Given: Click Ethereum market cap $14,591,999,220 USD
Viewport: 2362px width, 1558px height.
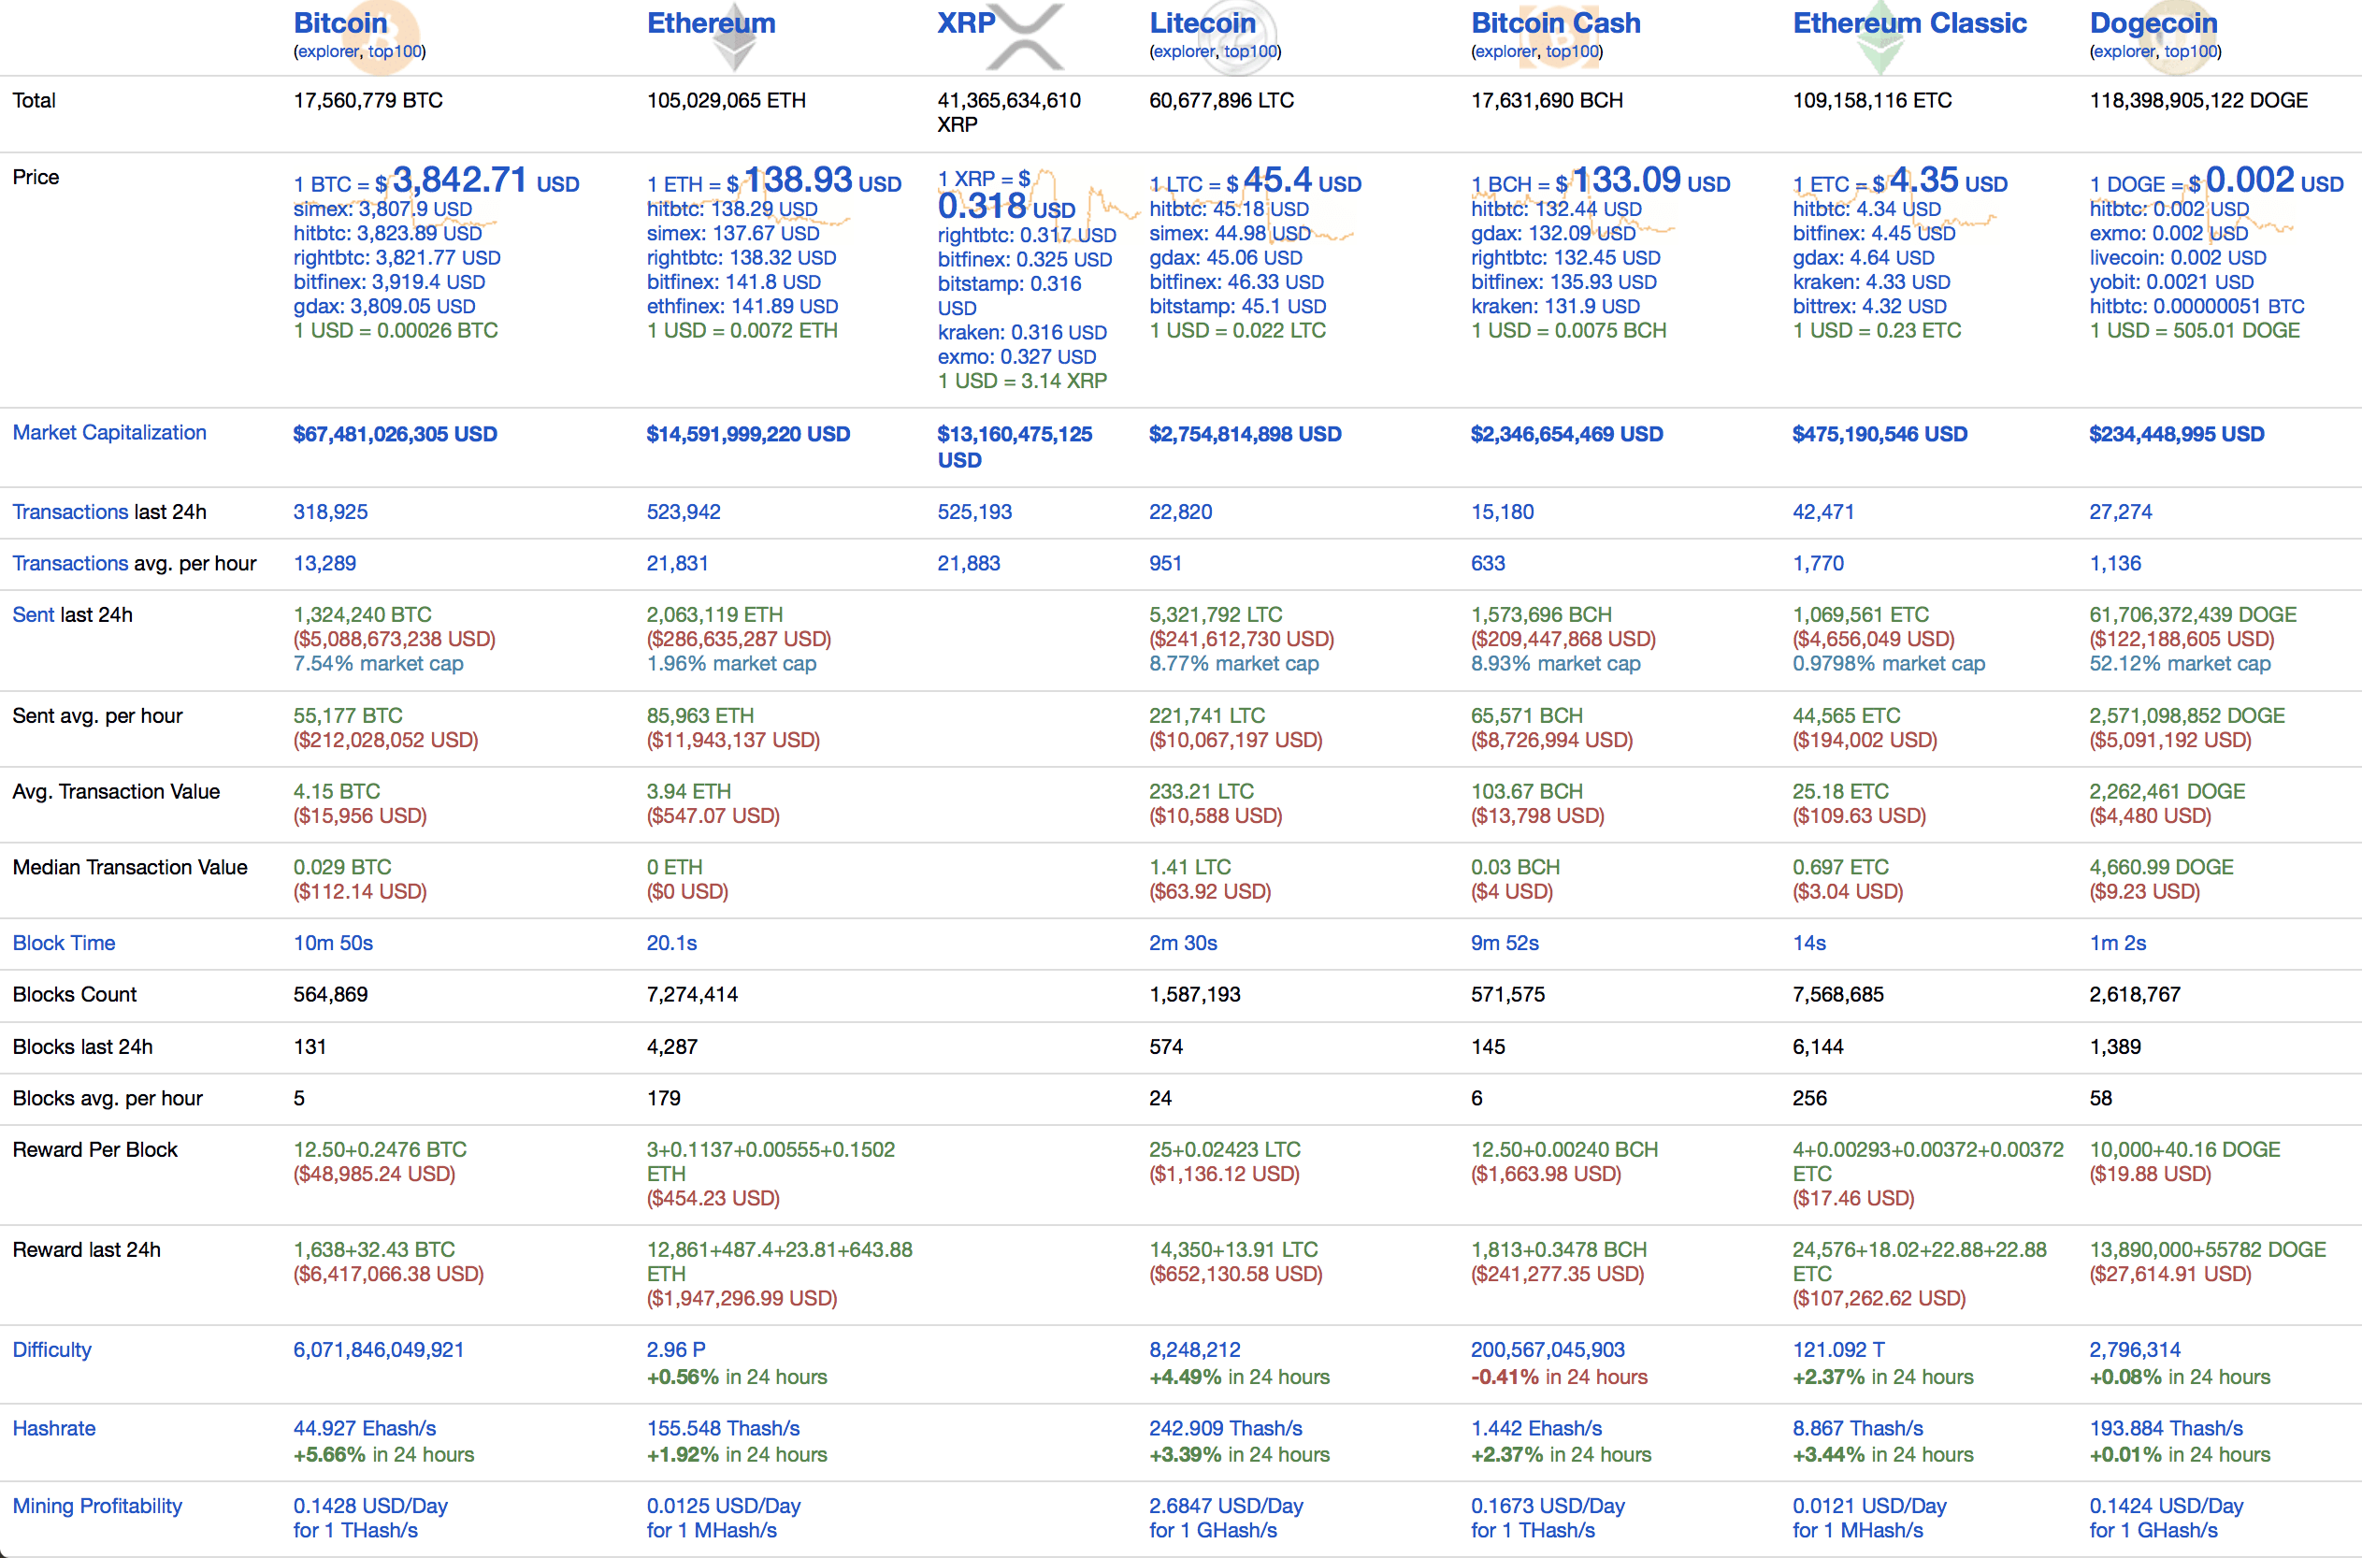Looking at the screenshot, I should pos(748,434).
